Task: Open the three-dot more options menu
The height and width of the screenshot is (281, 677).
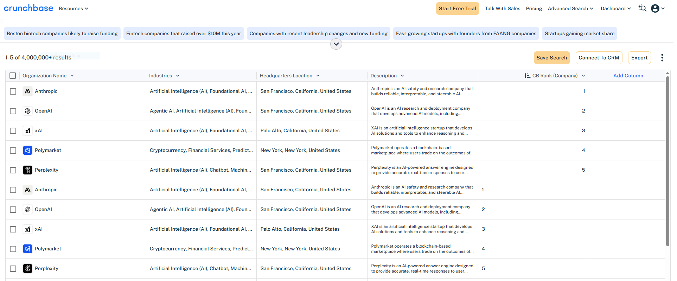Action: pyautogui.click(x=662, y=58)
